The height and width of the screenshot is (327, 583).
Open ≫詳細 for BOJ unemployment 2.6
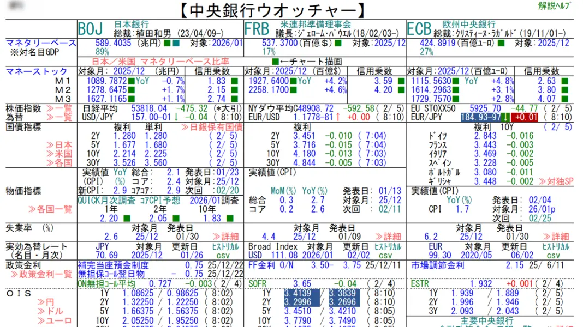point(225,237)
